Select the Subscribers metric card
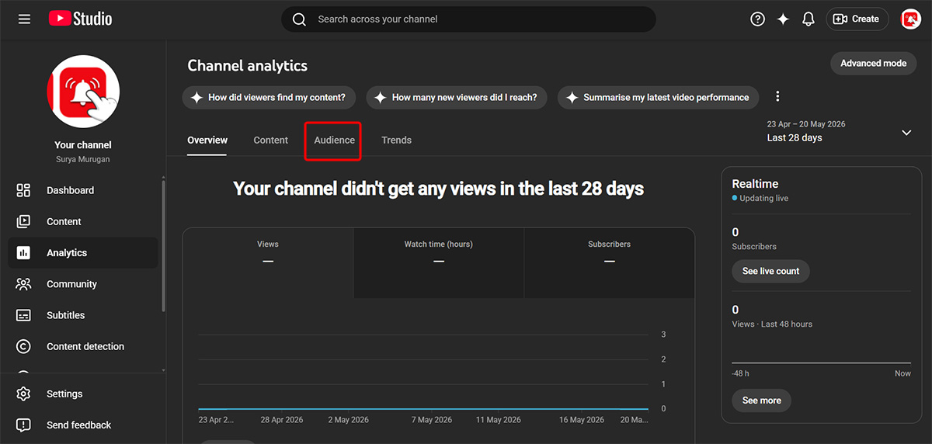The height and width of the screenshot is (444, 932). [x=609, y=262]
